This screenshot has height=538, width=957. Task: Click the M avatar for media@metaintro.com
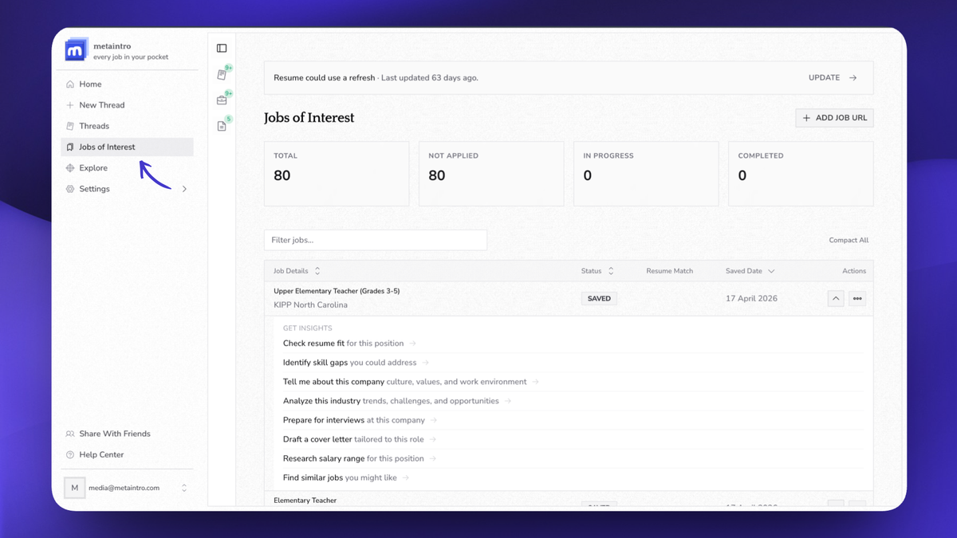click(x=75, y=488)
